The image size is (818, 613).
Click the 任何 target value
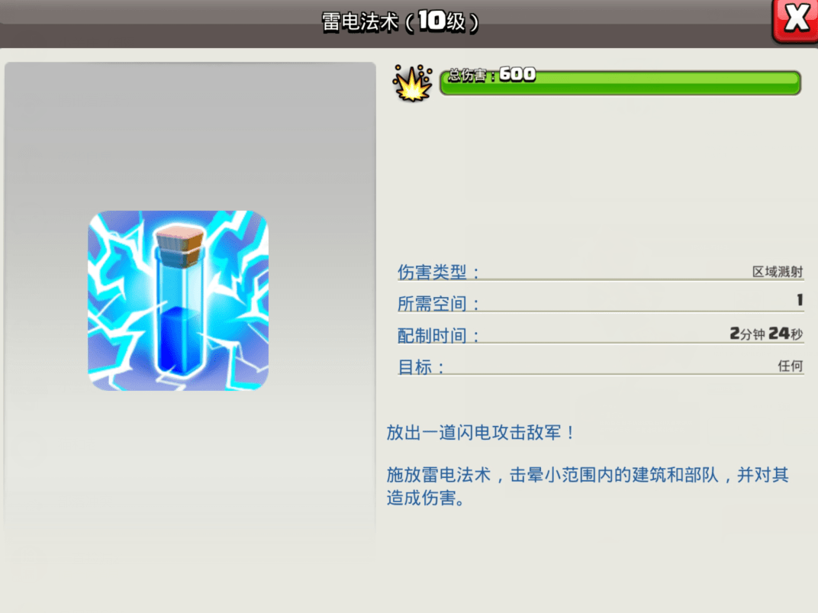click(790, 366)
